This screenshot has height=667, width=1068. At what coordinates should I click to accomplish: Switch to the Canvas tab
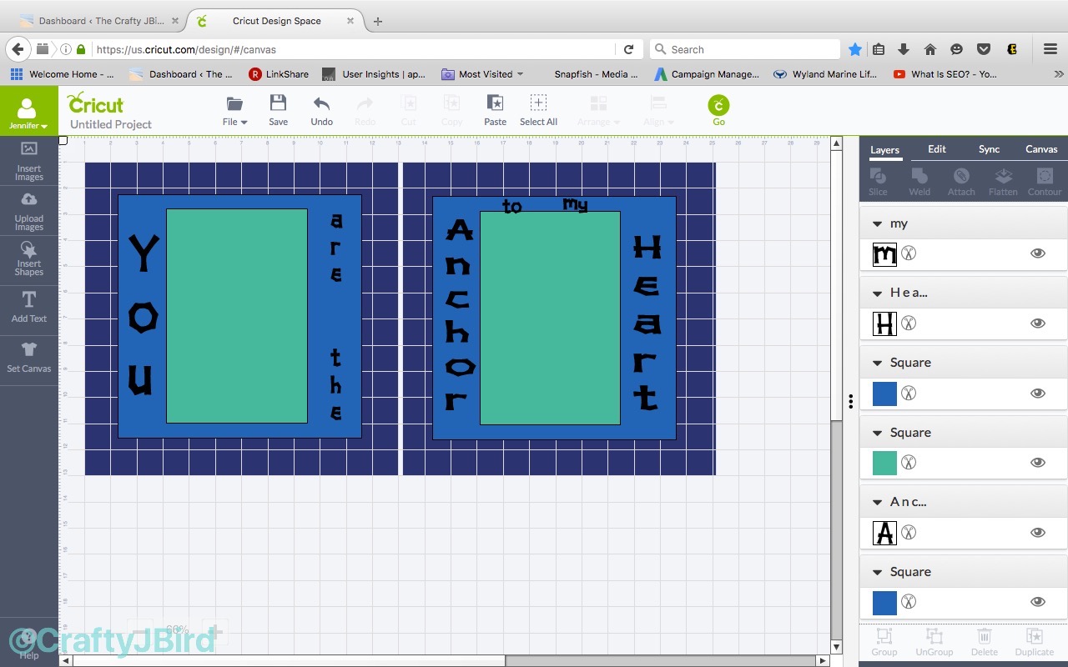point(1040,149)
